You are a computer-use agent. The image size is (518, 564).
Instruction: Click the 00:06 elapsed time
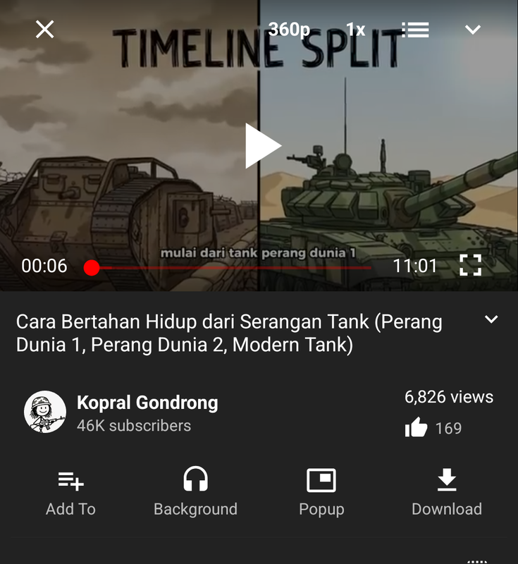[44, 266]
